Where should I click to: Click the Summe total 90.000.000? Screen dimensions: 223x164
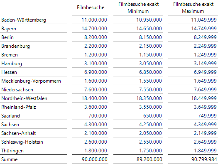point(95,159)
